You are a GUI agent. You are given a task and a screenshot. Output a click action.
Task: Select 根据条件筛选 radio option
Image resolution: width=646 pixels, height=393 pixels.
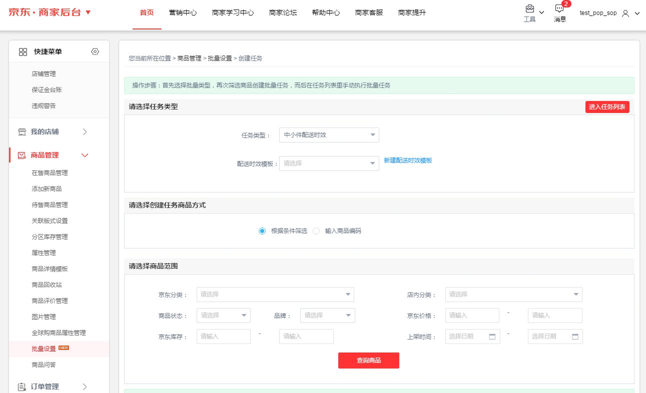(262, 231)
